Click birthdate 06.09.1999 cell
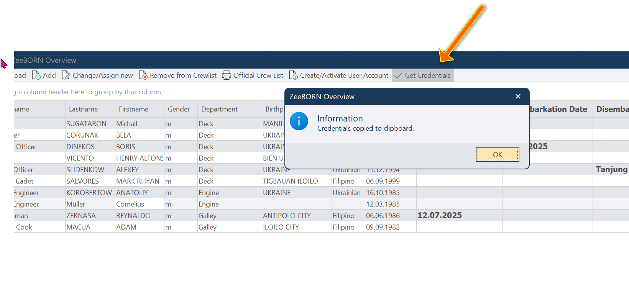 click(391, 181)
